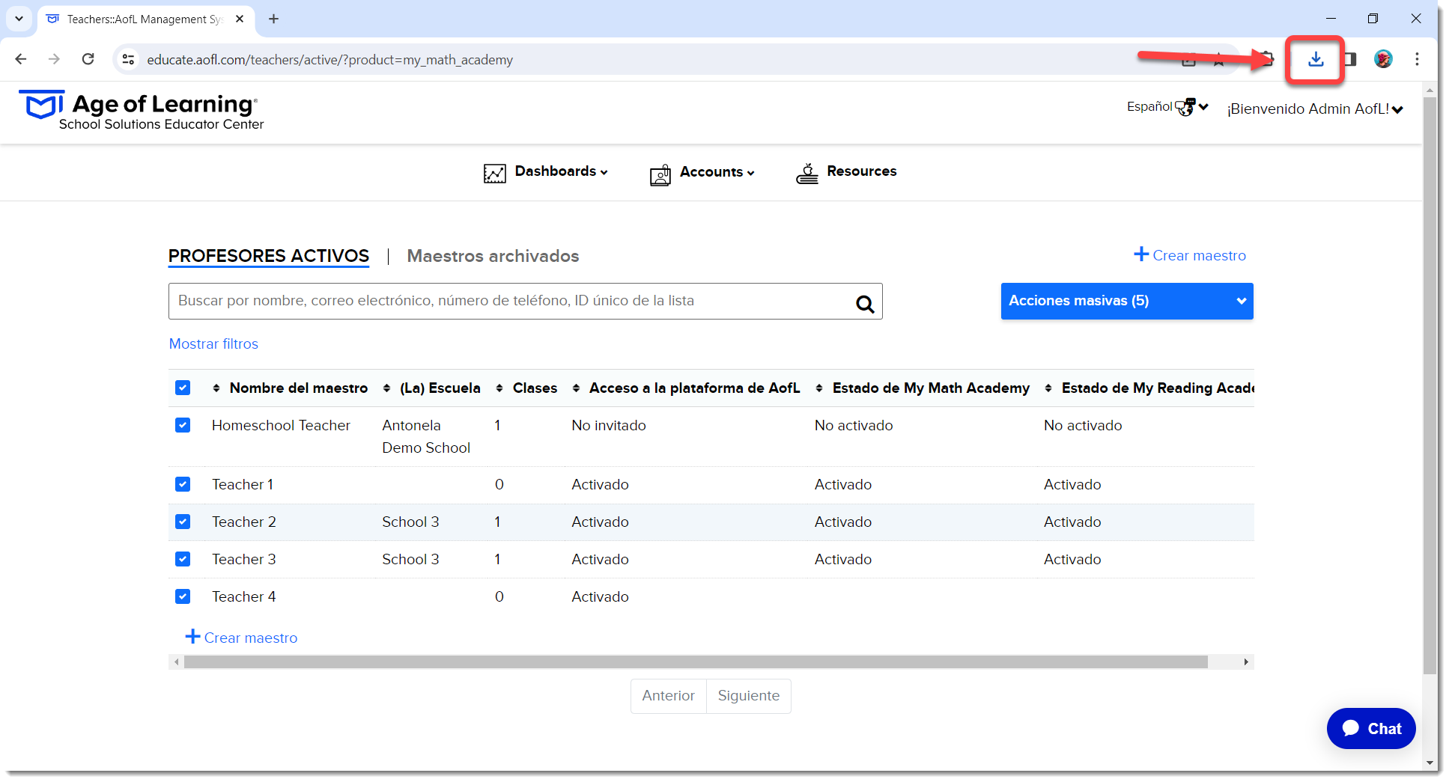1449x782 pixels.
Task: Sort by Estado de My Math Academy
Action: tap(819, 388)
